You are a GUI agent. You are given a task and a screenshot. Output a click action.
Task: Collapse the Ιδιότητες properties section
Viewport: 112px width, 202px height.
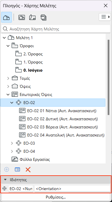(x=5, y=180)
